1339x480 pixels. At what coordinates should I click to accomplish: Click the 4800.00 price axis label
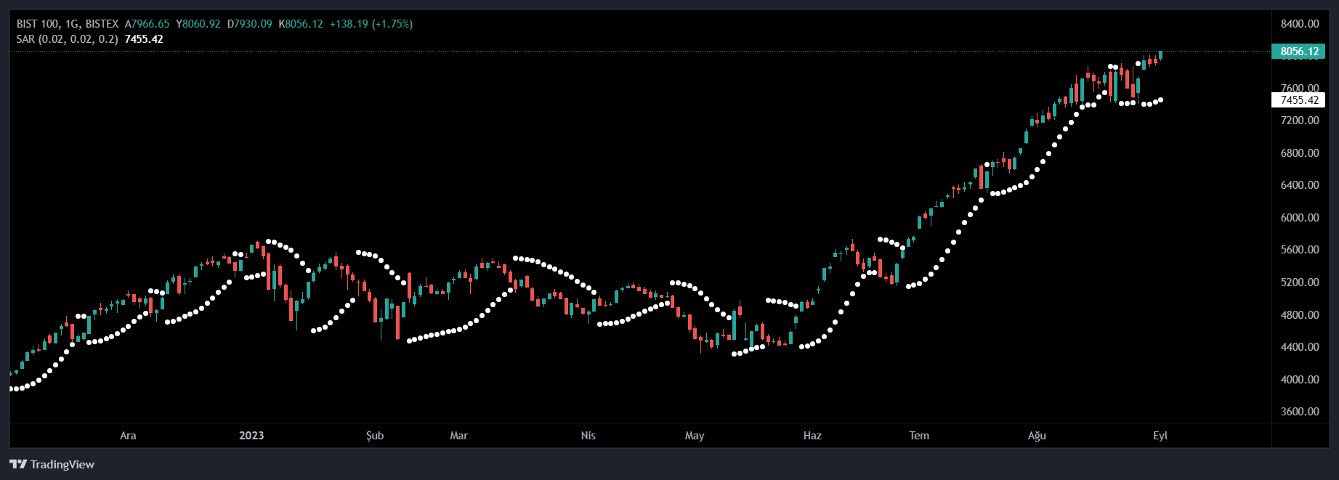tap(1300, 315)
